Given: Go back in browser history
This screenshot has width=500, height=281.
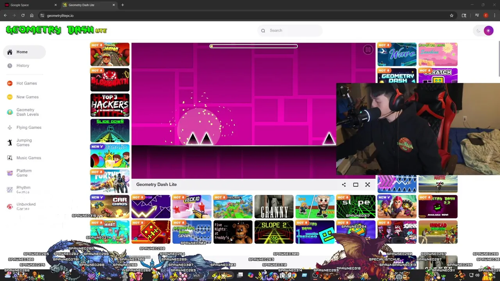Looking at the screenshot, I should point(5,16).
